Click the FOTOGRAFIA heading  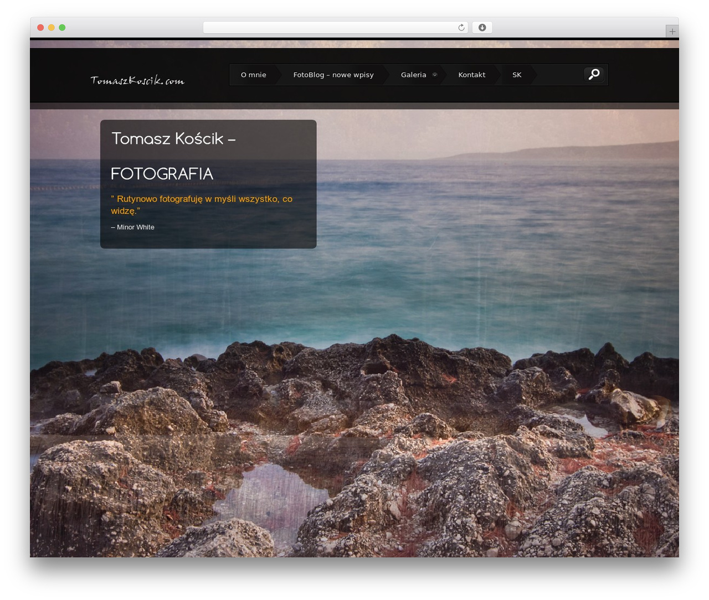162,174
